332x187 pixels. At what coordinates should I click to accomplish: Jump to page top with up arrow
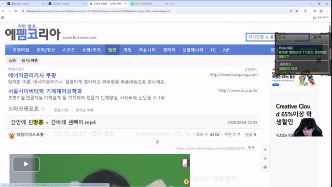click(265, 150)
